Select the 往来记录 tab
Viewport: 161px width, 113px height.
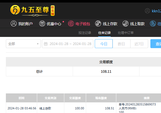click(x=105, y=33)
